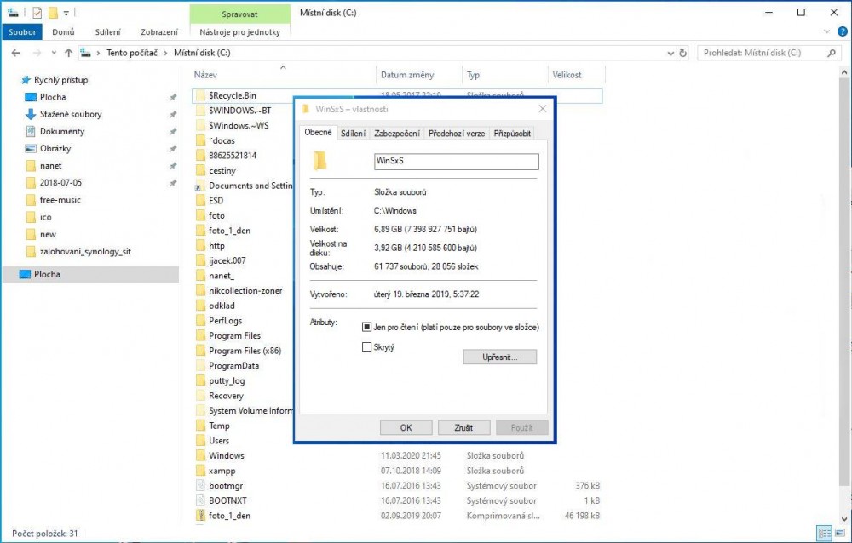Expand the Rychlý přístup tree node
The height and width of the screenshot is (543, 852).
[11, 80]
